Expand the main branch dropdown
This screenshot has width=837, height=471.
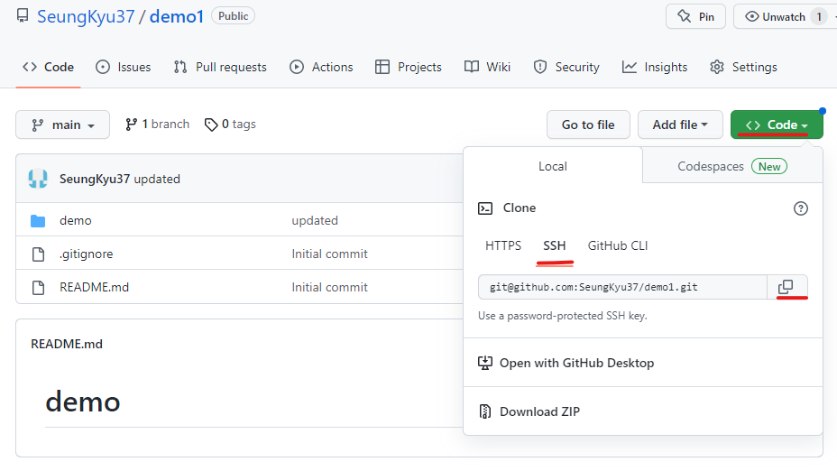click(62, 125)
